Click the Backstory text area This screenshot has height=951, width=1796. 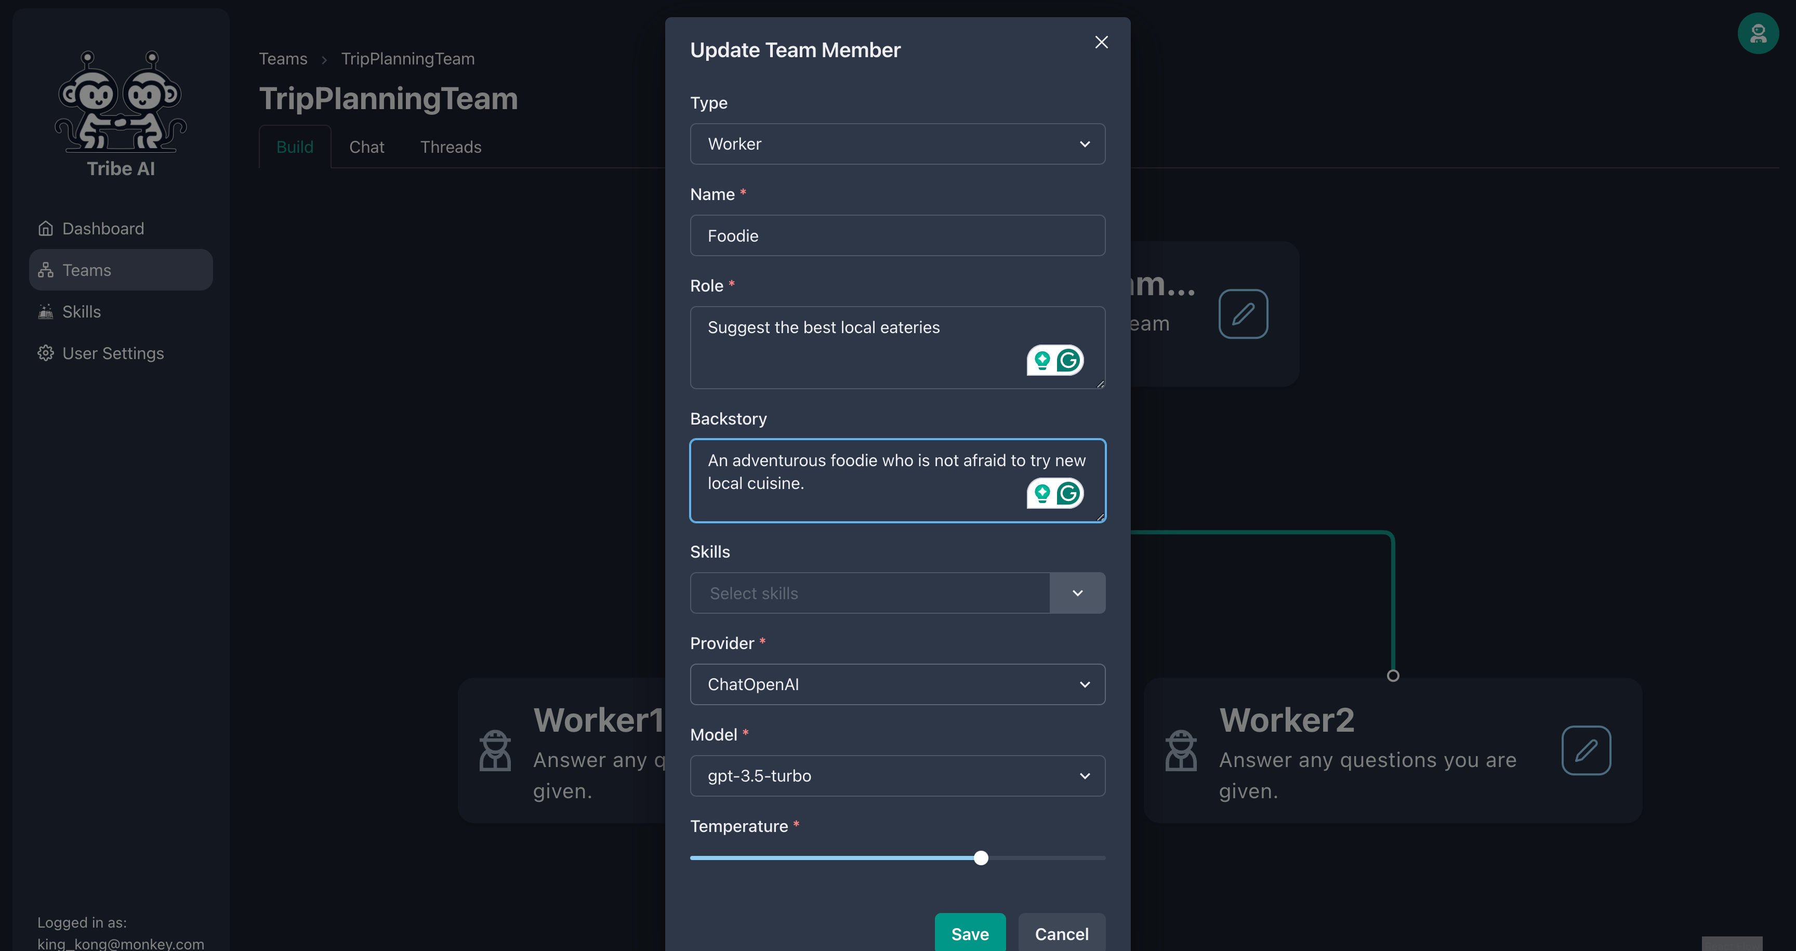coord(898,480)
